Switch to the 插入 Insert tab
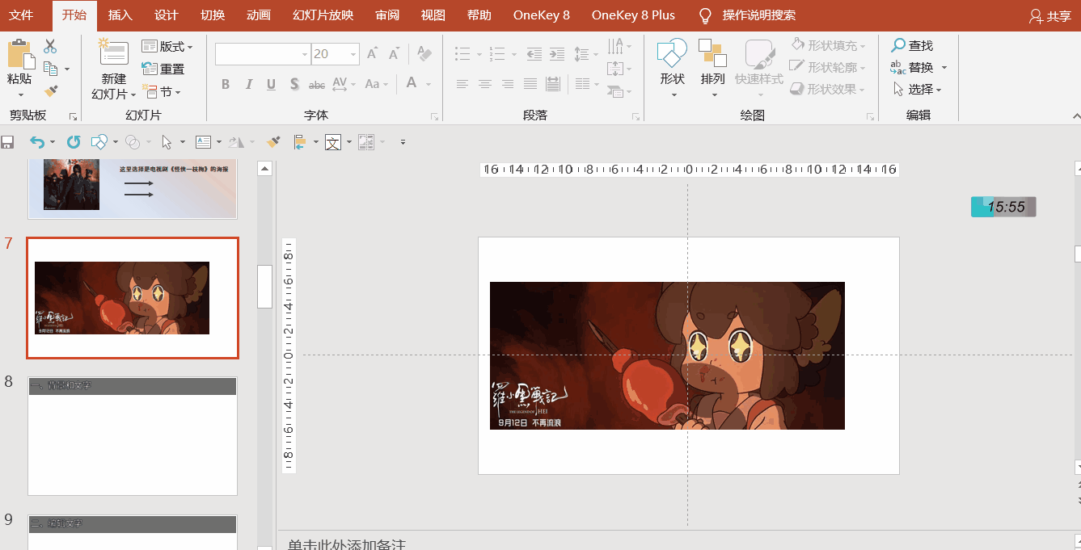Image resolution: width=1081 pixels, height=550 pixels. tap(120, 15)
